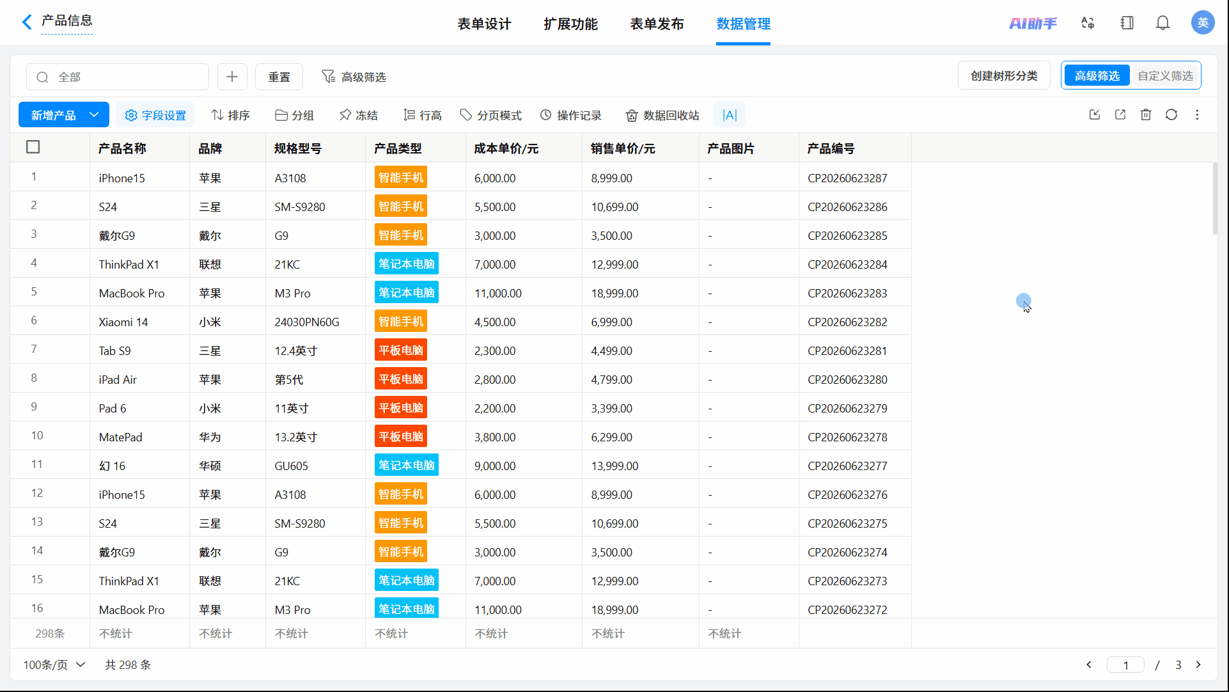The image size is (1229, 692).
Task: Open the 冻结 freeze tool
Action: (359, 115)
